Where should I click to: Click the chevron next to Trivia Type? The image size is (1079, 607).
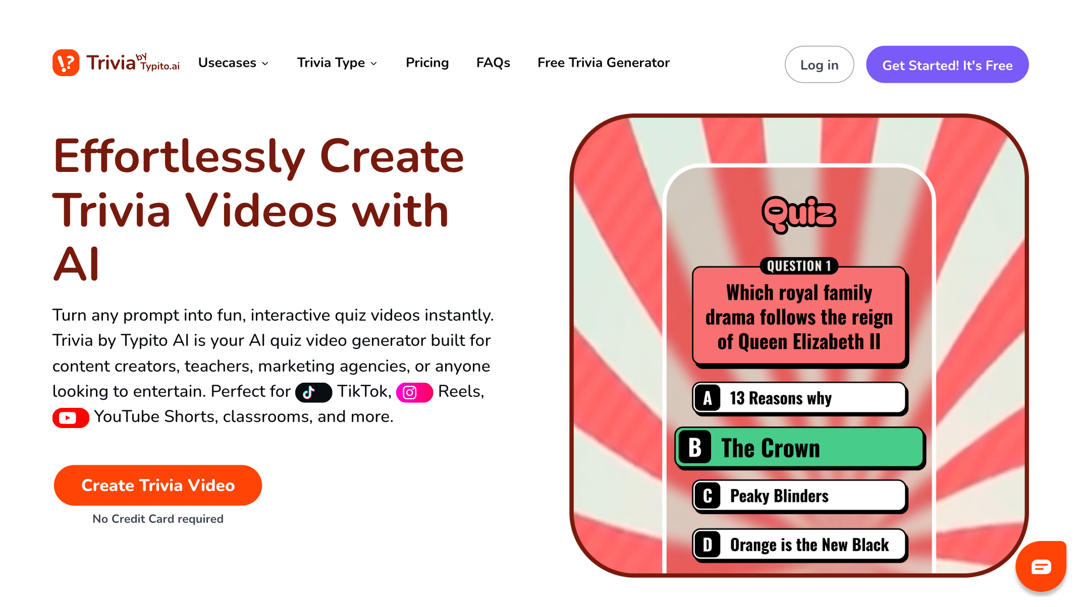tap(374, 64)
